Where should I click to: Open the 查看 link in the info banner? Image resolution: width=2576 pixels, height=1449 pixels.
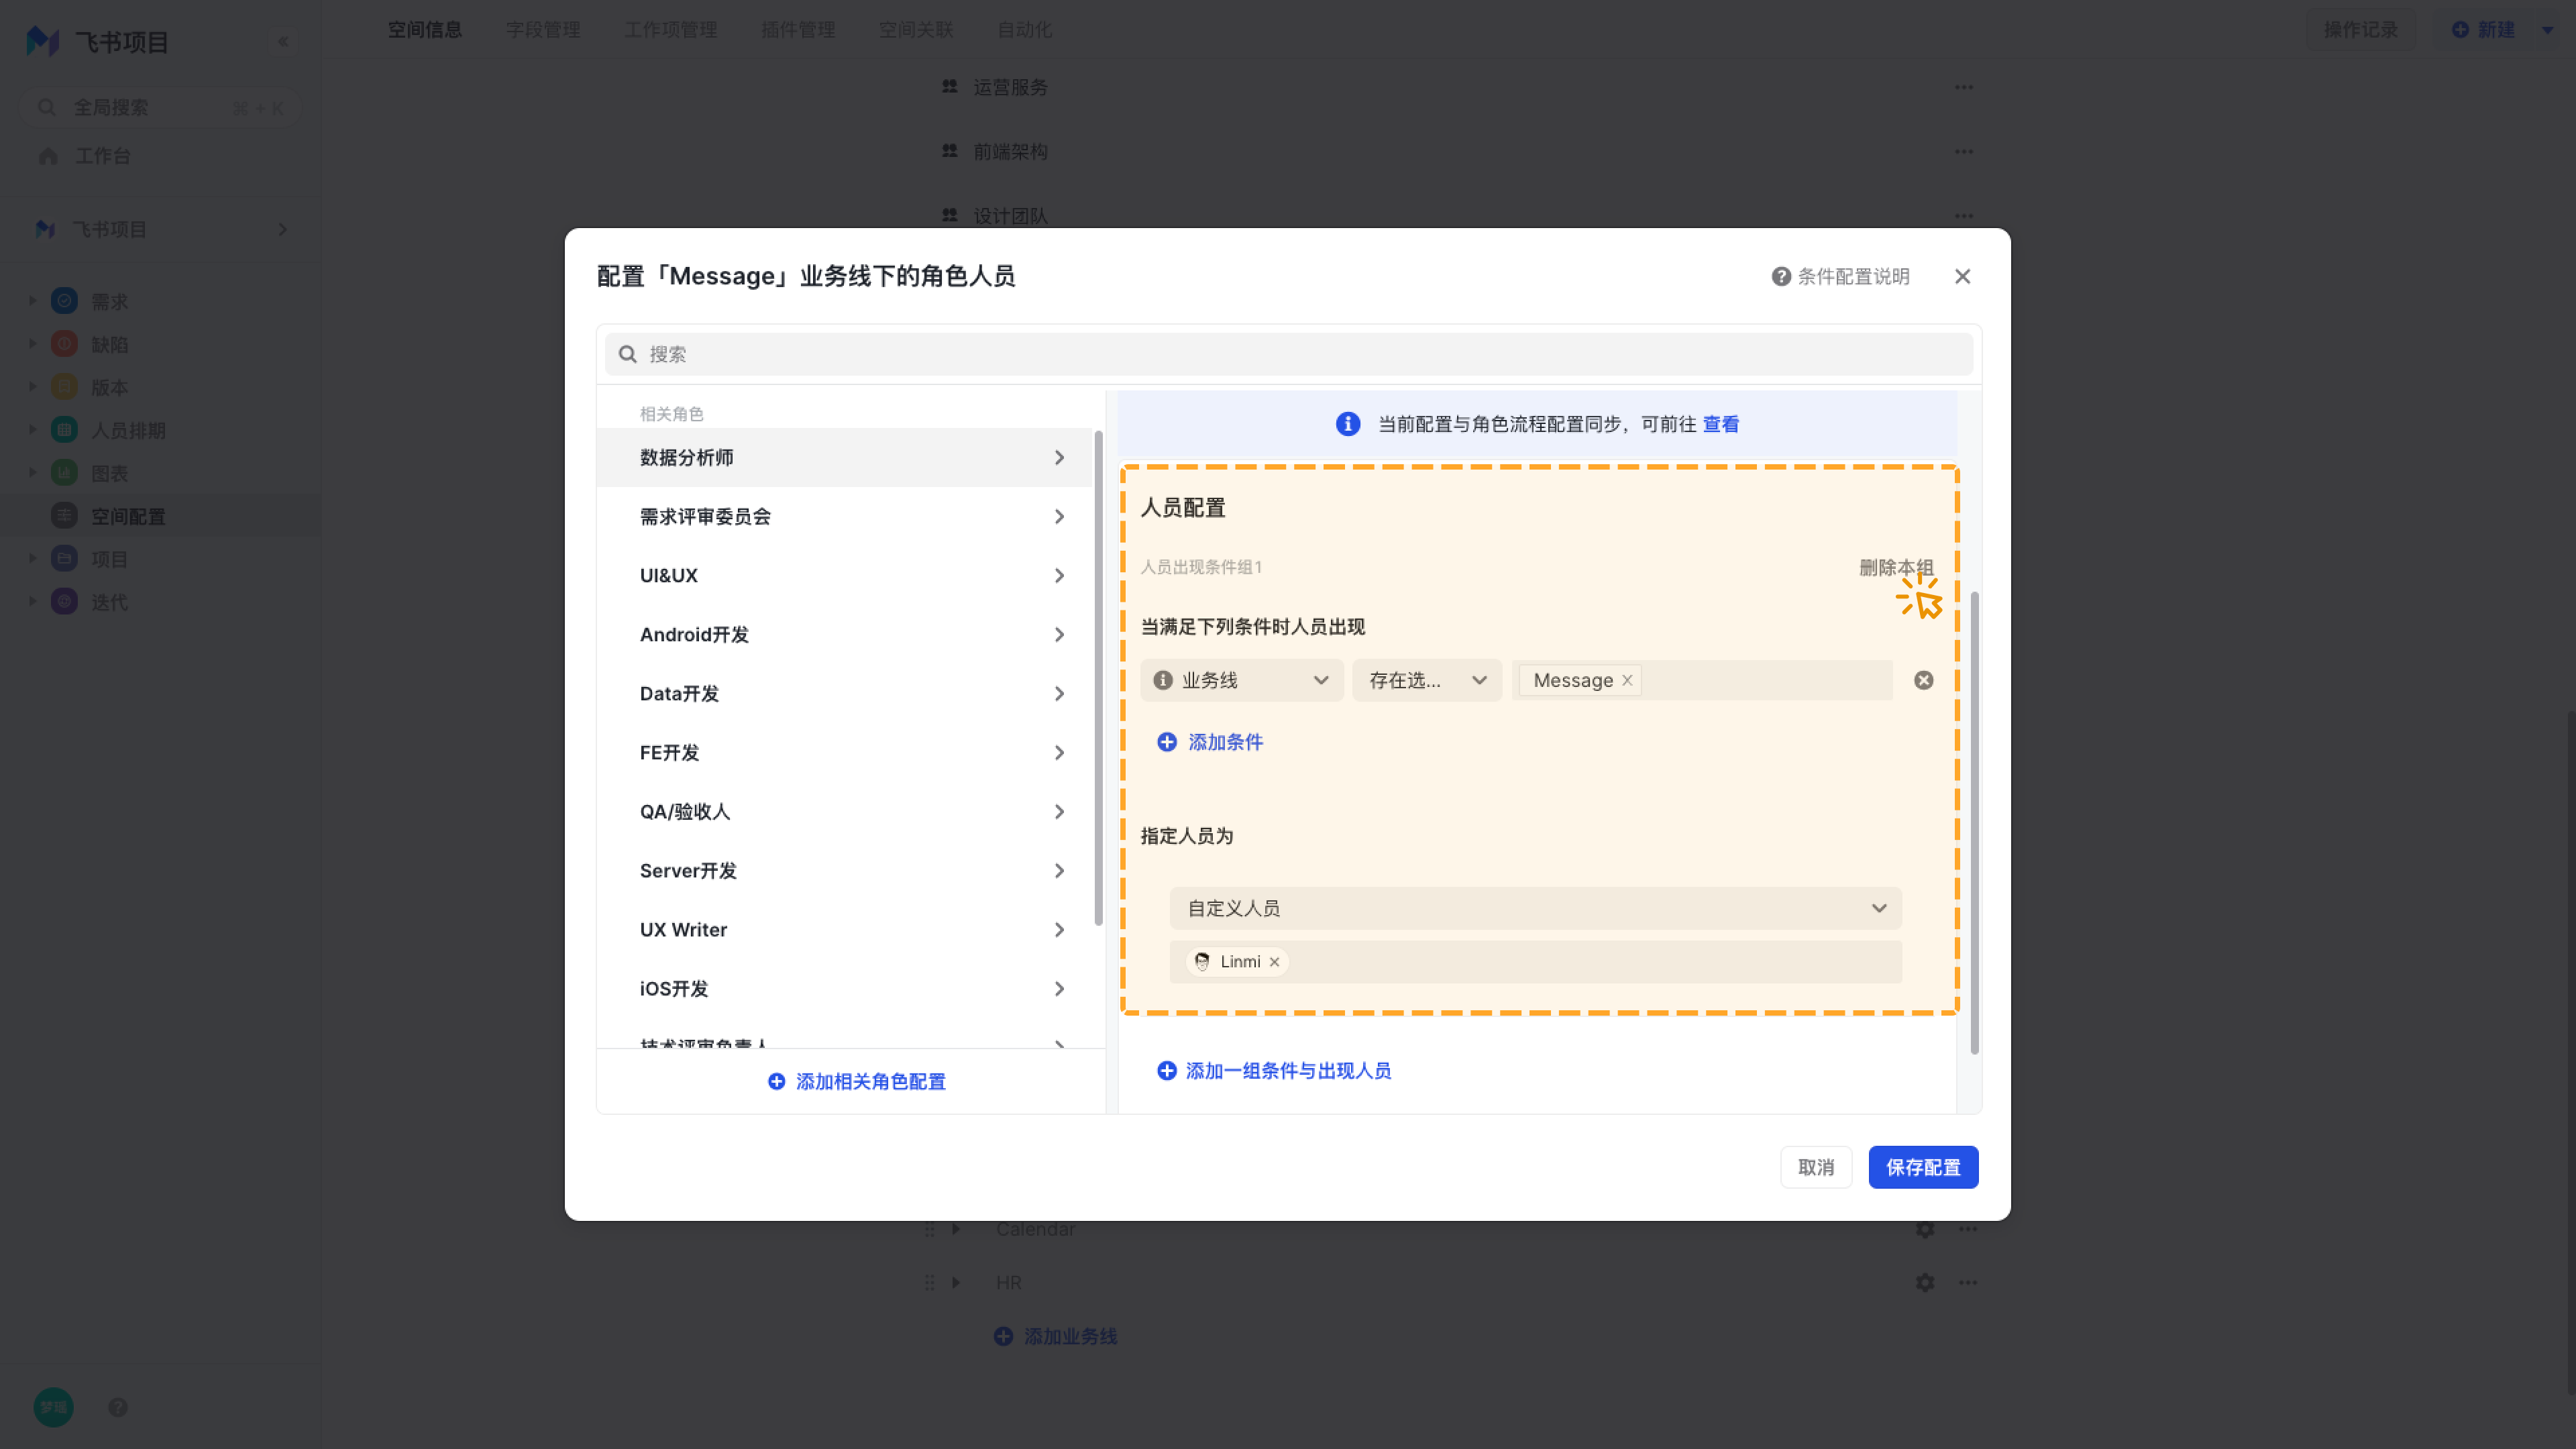(x=1720, y=424)
